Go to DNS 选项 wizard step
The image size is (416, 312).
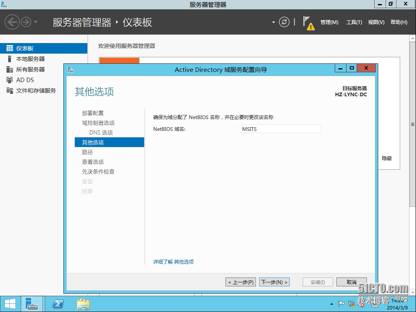[x=101, y=133]
